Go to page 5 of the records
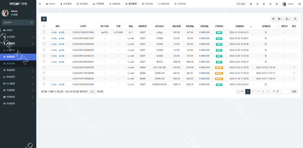The height and width of the screenshot is (148, 303). pos(268,92)
